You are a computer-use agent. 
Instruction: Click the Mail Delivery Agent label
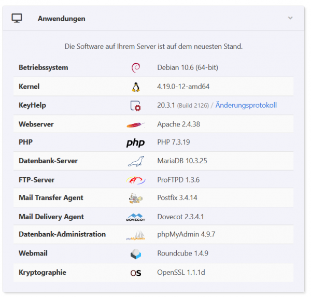51,217
